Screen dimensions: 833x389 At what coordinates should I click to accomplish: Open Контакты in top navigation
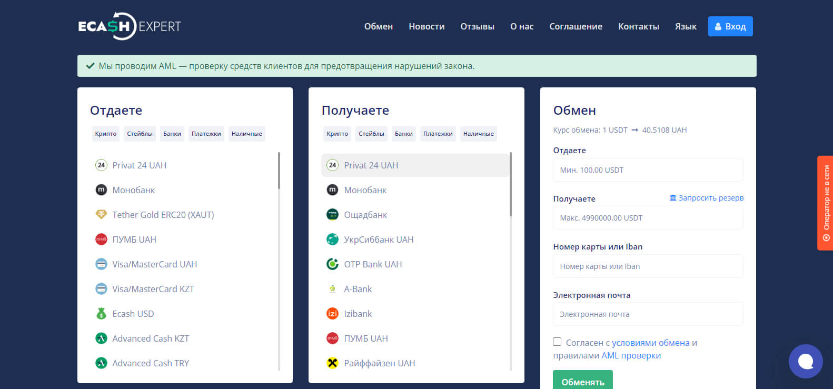(639, 26)
